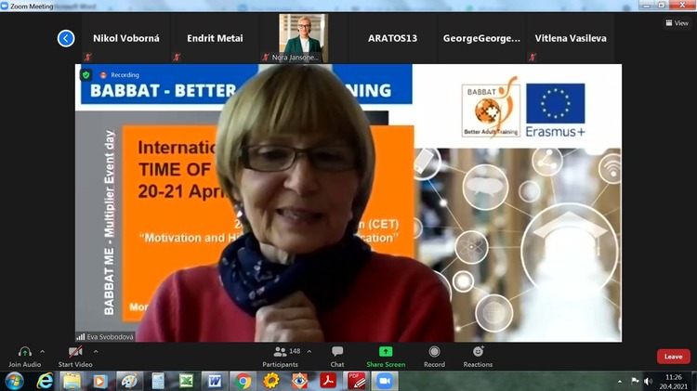Click the green encryption shield icon
This screenshot has height=391, width=697.
(x=86, y=75)
